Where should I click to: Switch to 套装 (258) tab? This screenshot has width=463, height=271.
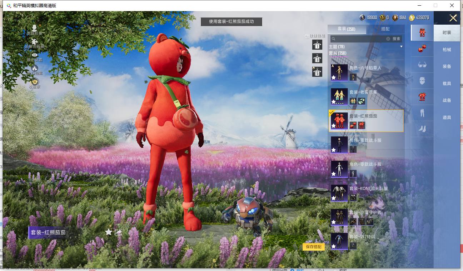(x=347, y=29)
